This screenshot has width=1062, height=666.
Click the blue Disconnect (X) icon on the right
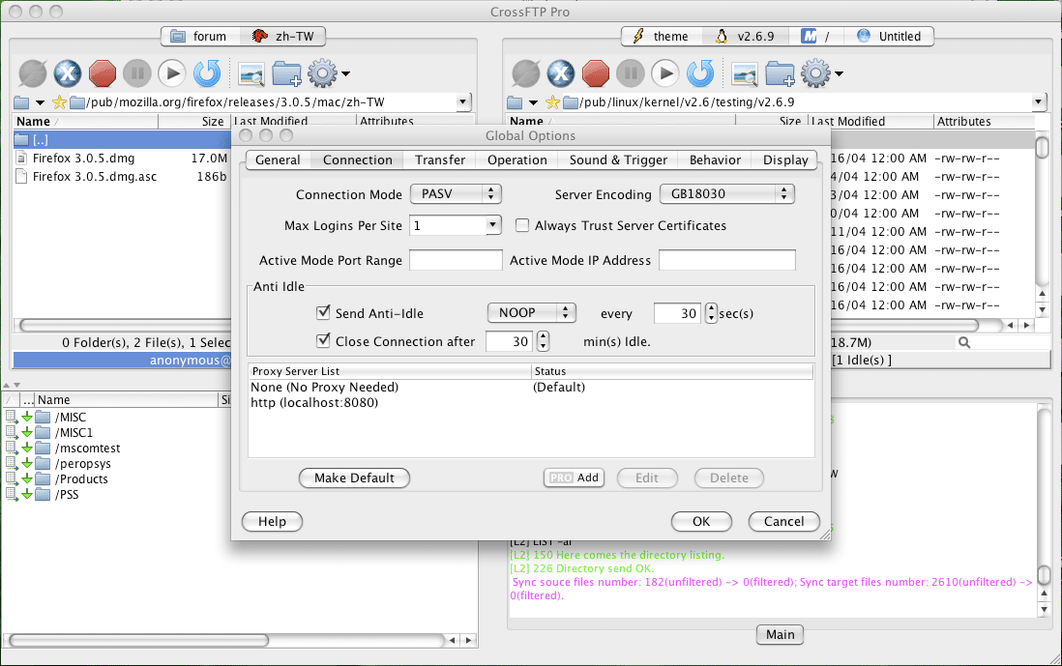click(x=560, y=73)
